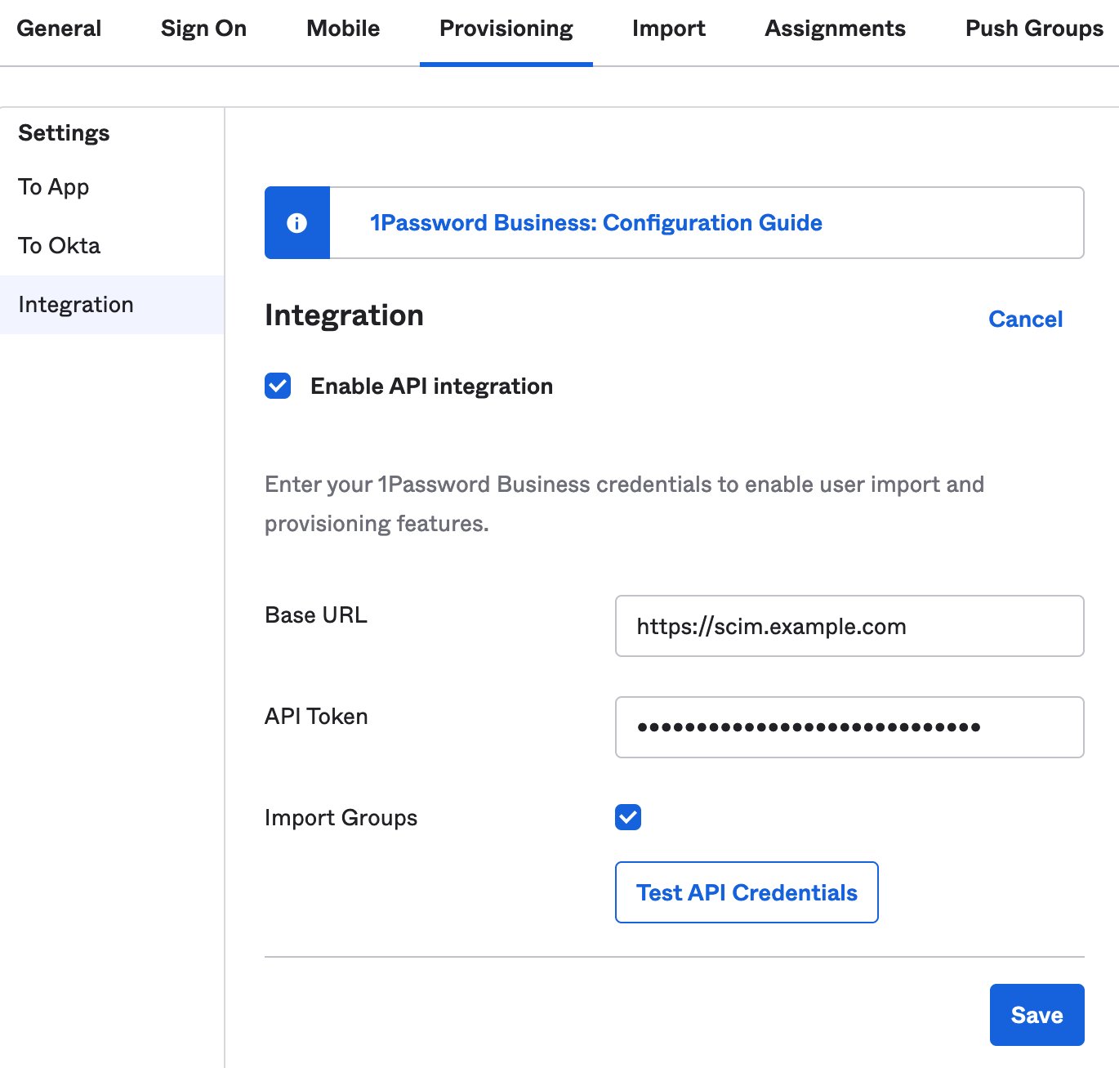The width and height of the screenshot is (1119, 1068).
Task: Click the Base URL input field
Action: (849, 626)
